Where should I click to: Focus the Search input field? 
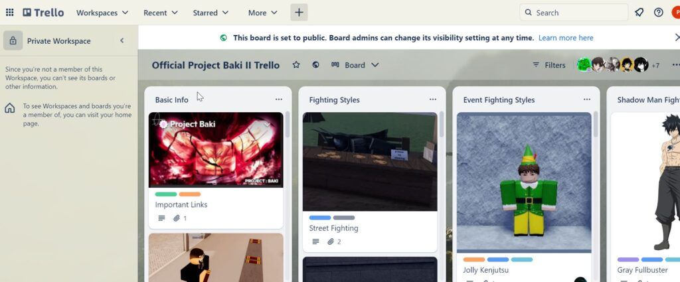[x=573, y=13]
